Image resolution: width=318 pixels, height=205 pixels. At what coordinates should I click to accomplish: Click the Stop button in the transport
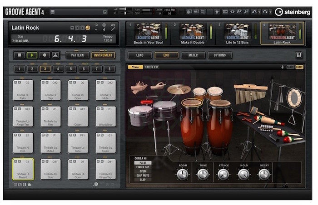(x=20, y=55)
